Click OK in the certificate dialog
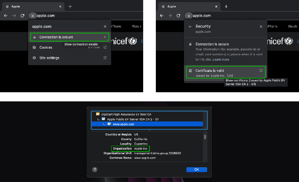 pos(197,170)
